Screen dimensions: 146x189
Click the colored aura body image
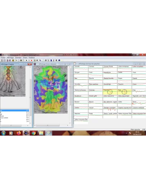[x=51, y=90]
